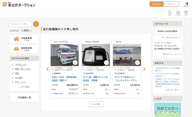Show previous items with left carousel arrow
The image size is (192, 117).
[x=48, y=69]
